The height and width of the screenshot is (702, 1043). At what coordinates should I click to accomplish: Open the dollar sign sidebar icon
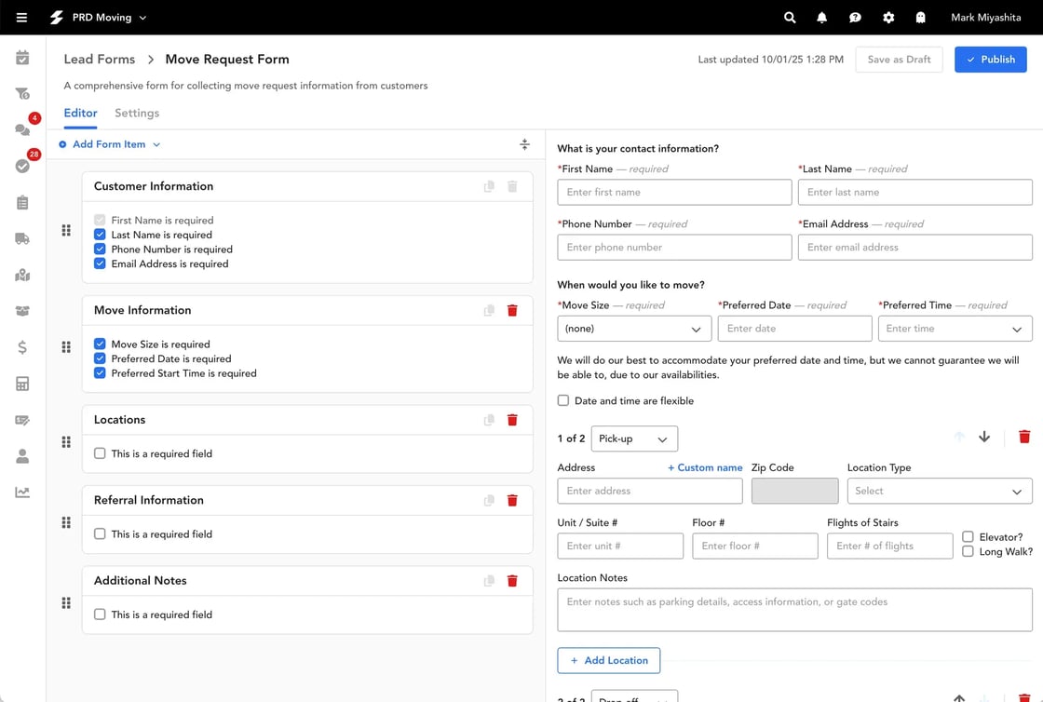pos(22,347)
